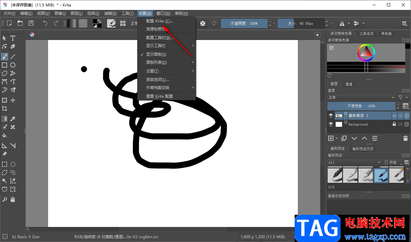This screenshot has height=242, width=411.
Task: Activate the Transform tool
Action: (4, 100)
